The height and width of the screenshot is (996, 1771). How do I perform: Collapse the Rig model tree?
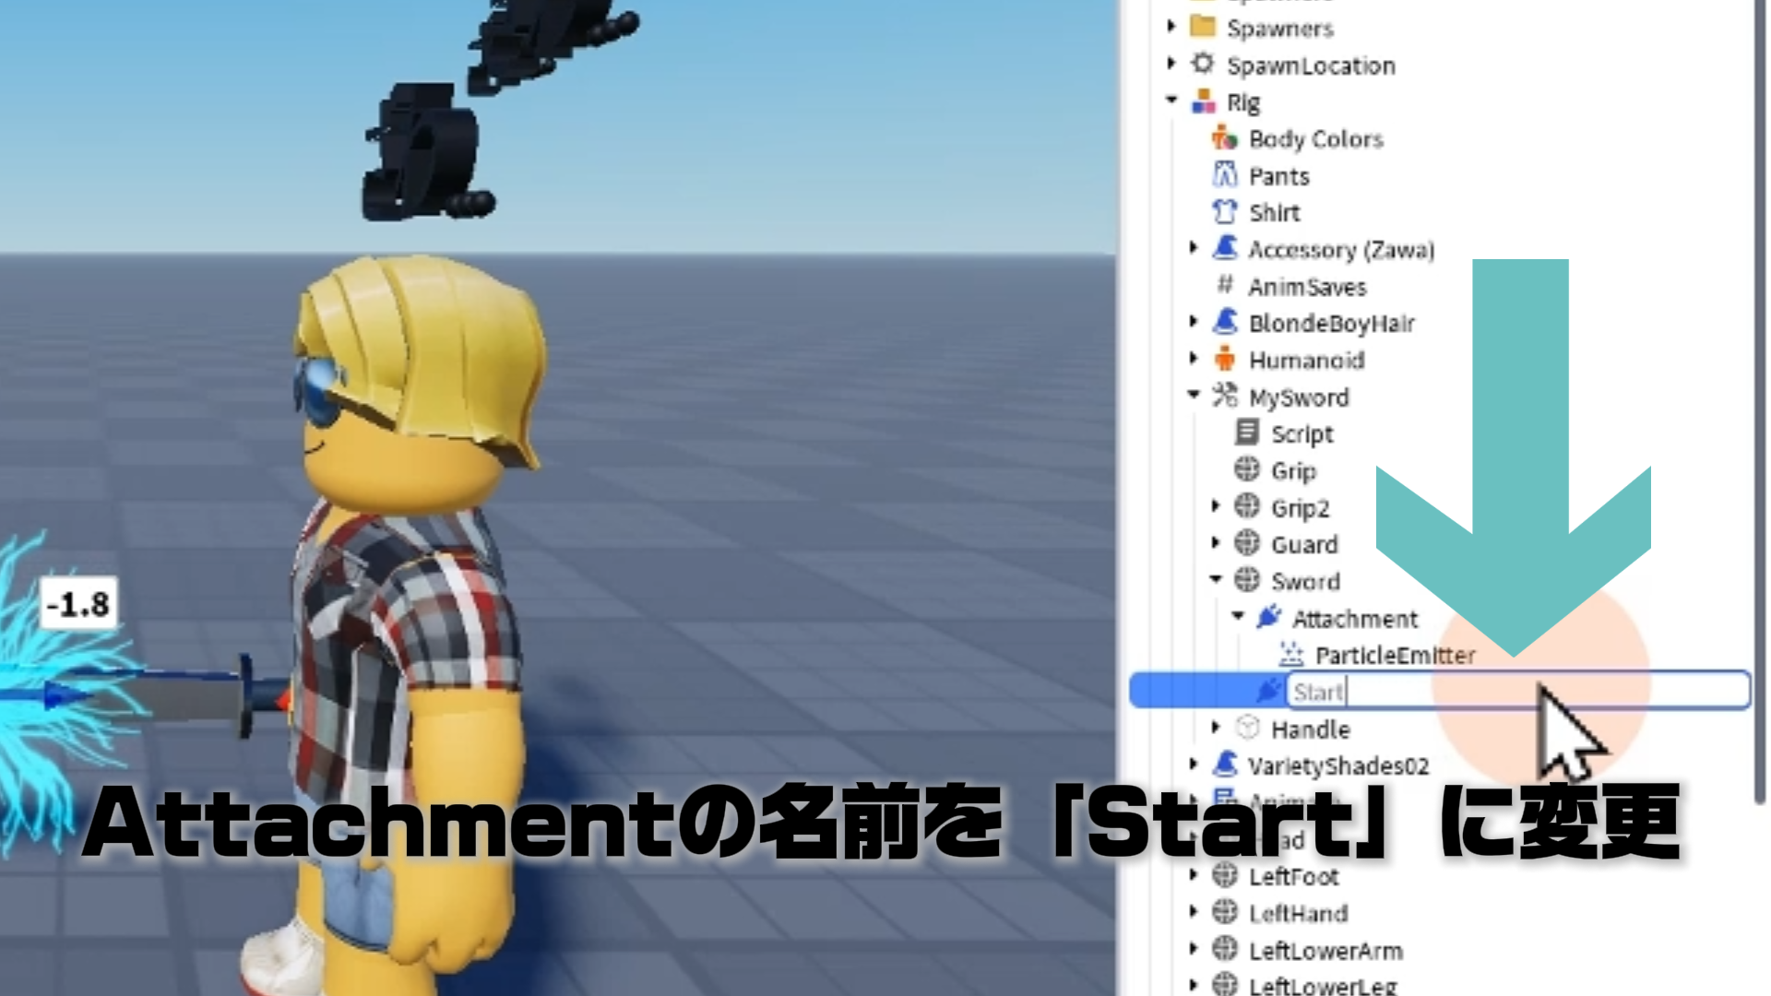pyautogui.click(x=1171, y=100)
